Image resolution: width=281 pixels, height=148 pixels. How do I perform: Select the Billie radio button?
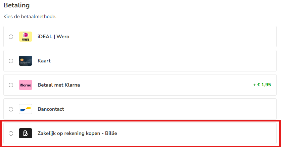[x=11, y=133]
